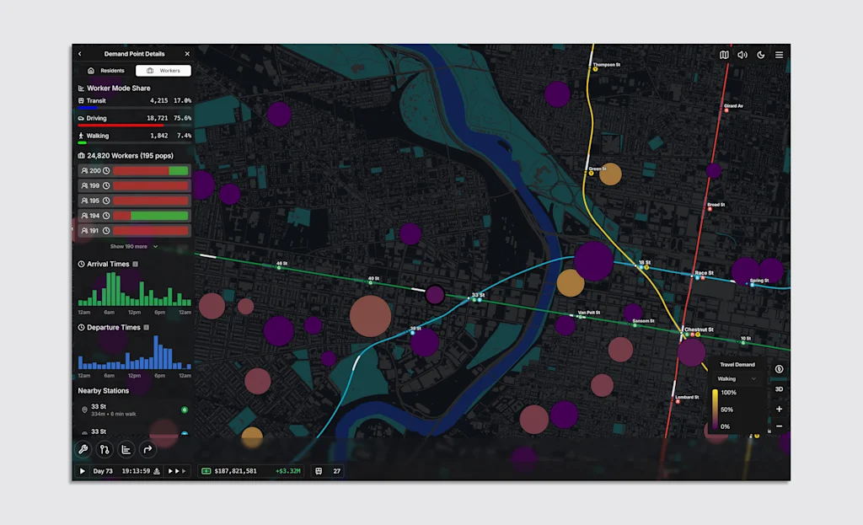Zoom out using the minus button

(779, 426)
